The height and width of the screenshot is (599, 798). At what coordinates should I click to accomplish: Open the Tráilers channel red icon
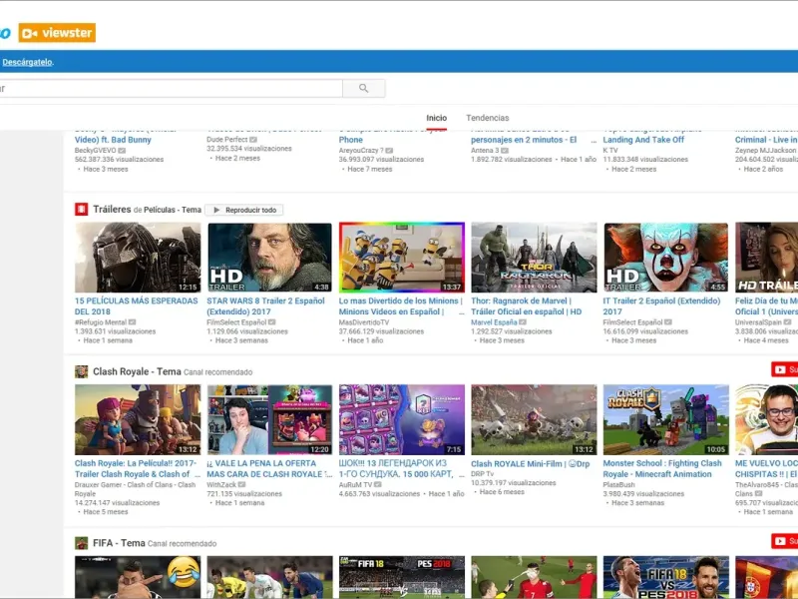click(81, 210)
